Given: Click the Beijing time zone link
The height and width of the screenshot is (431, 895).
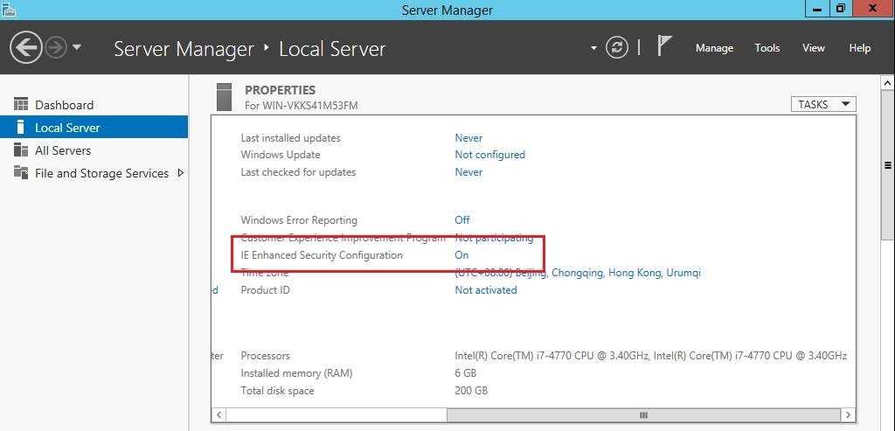Looking at the screenshot, I should (x=577, y=273).
